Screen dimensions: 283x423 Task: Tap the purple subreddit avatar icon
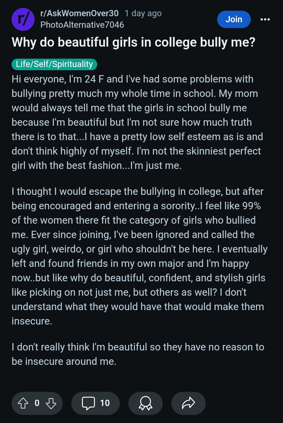[x=23, y=19]
